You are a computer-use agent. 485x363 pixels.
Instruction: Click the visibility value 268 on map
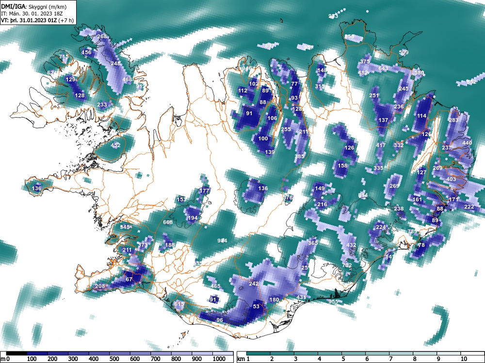pos(102,36)
